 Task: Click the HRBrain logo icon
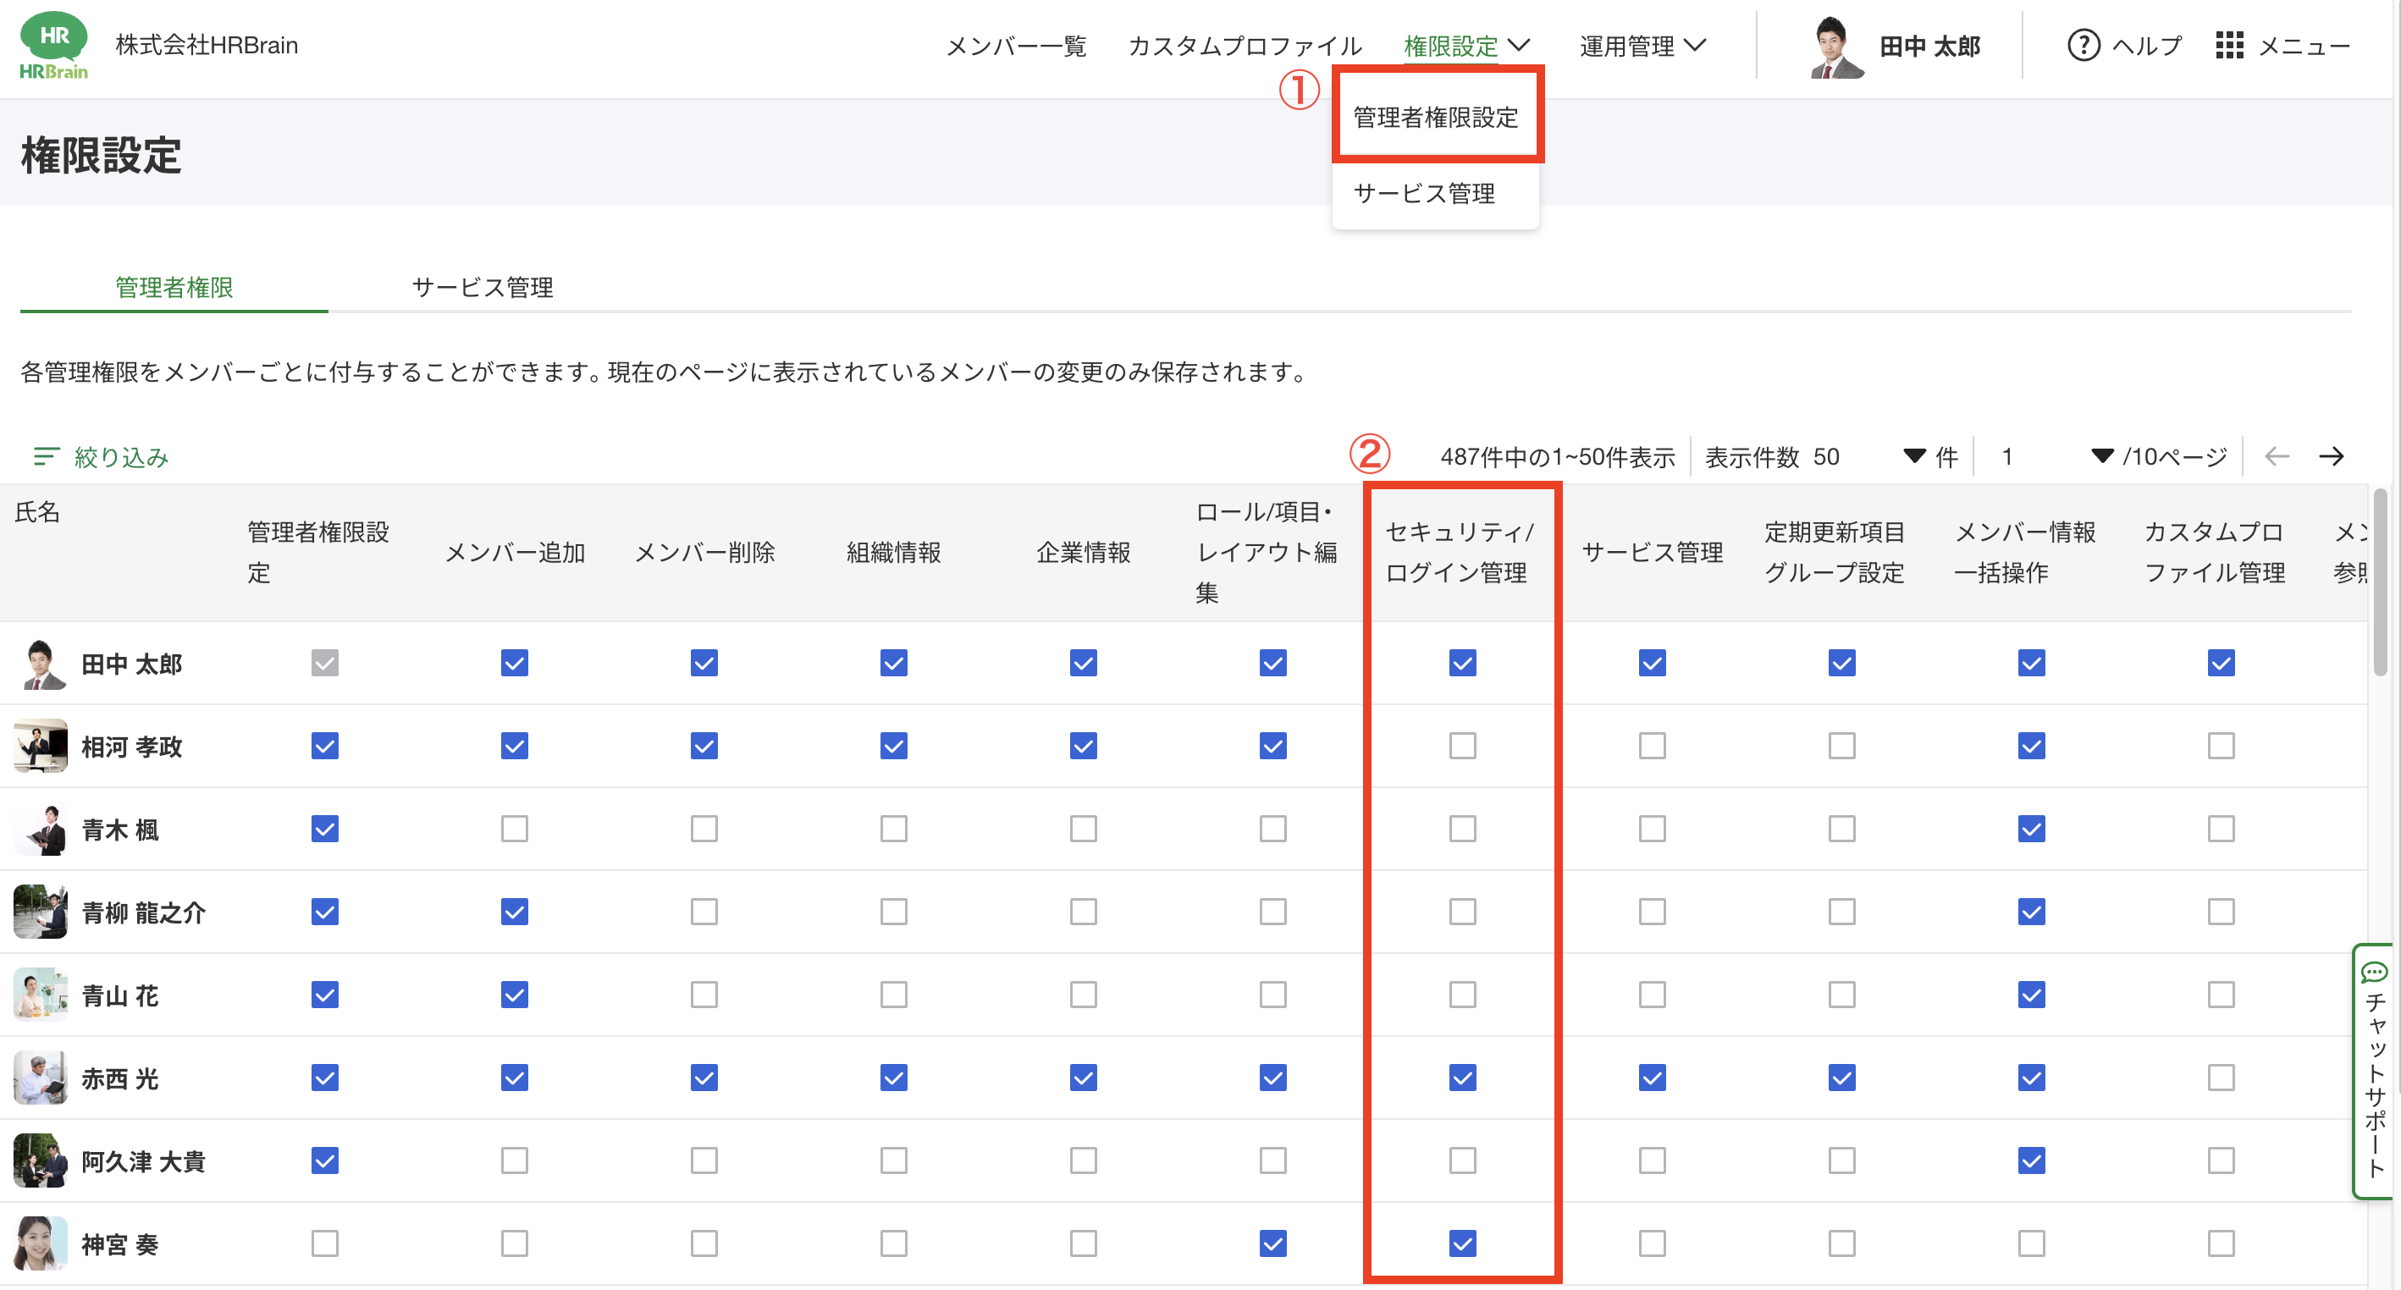click(x=53, y=45)
